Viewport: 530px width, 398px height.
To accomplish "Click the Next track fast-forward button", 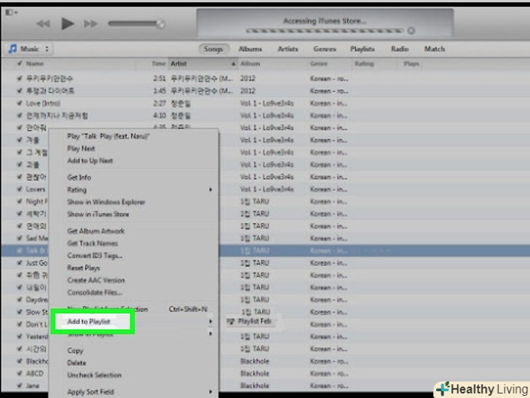I will 90,23.
